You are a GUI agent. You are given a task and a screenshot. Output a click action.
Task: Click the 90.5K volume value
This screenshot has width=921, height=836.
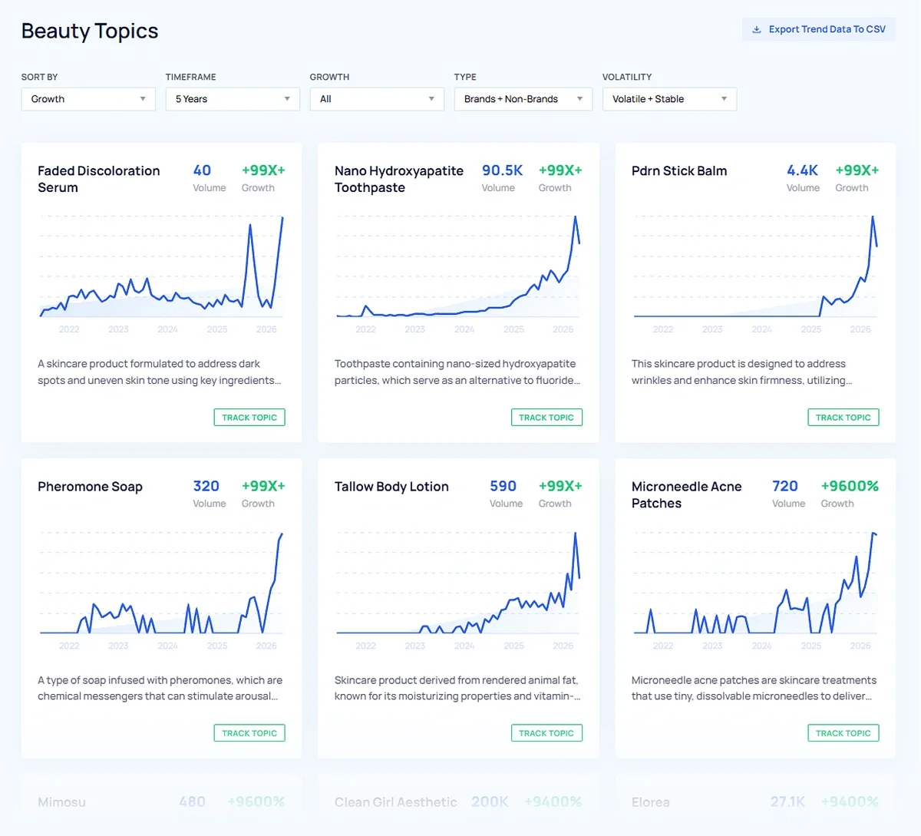[502, 170]
